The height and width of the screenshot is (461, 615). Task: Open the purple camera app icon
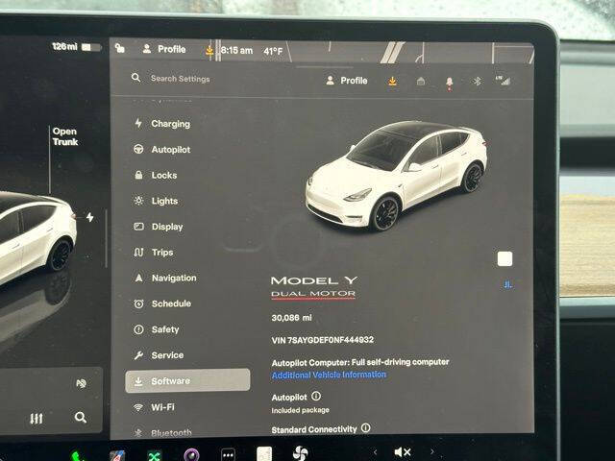click(x=191, y=454)
